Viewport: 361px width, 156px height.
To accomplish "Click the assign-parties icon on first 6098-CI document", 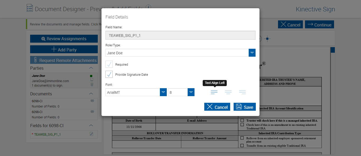I will (x=92, y=101).
